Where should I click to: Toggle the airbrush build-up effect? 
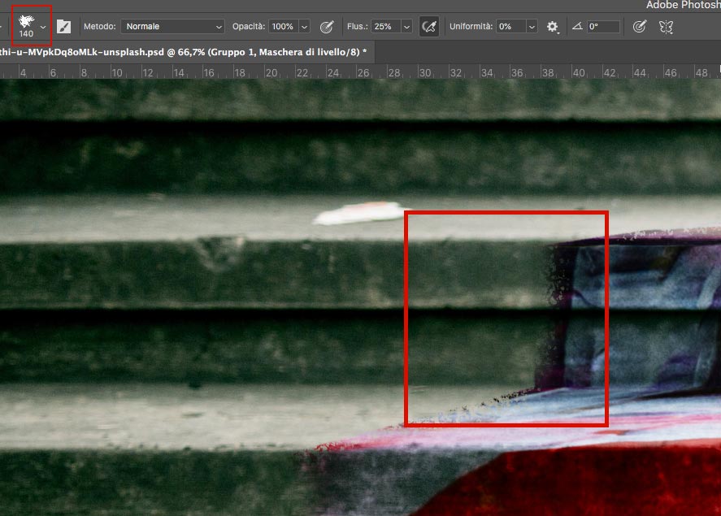(429, 27)
